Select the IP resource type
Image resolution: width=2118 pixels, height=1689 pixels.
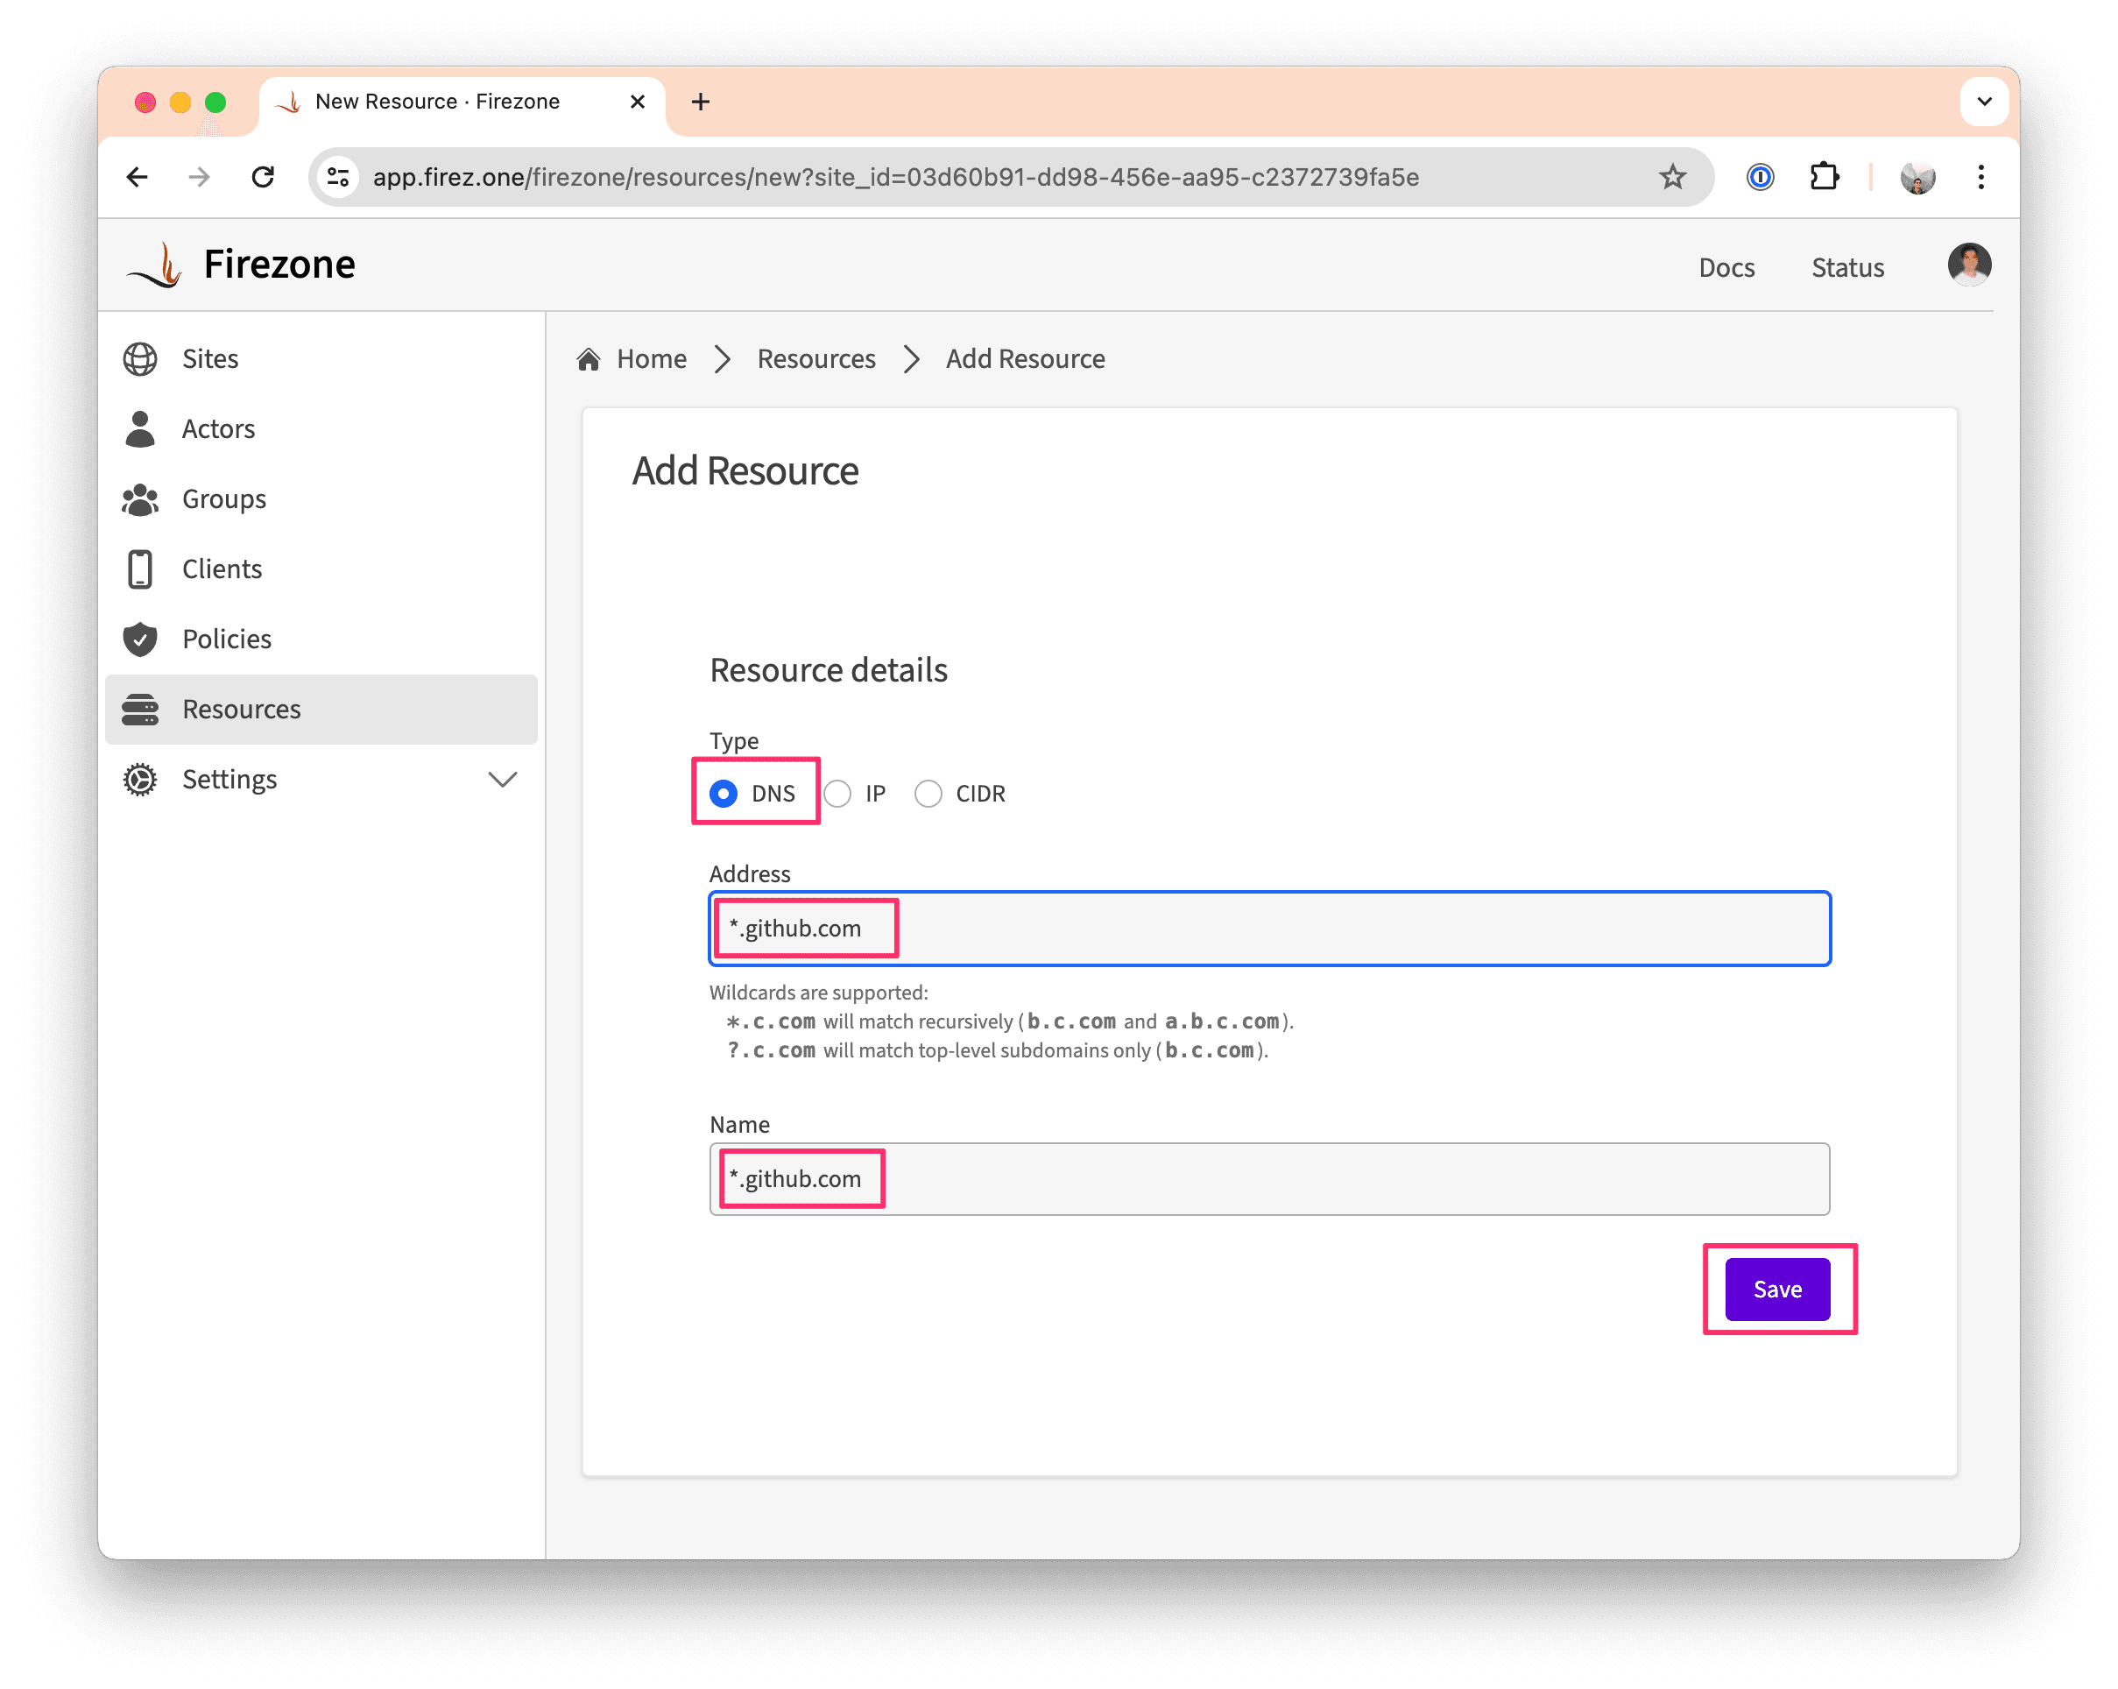point(837,793)
